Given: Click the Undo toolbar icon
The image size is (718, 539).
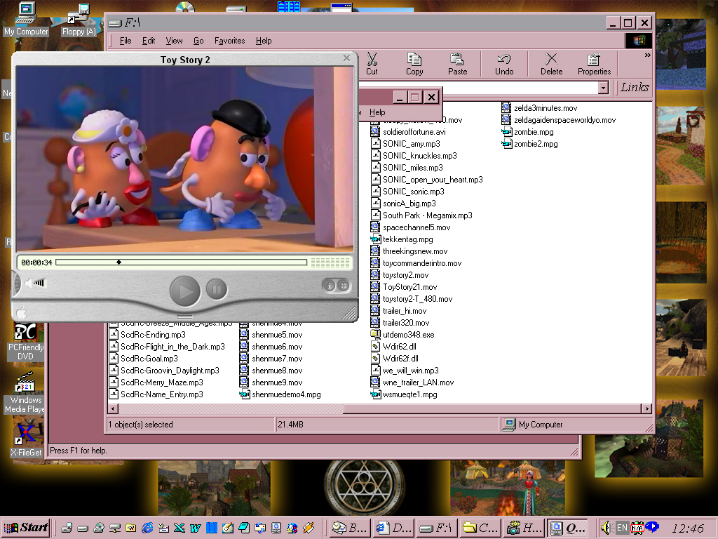Looking at the screenshot, I should [x=503, y=64].
